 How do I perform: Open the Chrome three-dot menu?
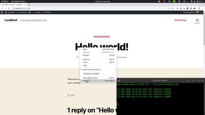[203, 8]
